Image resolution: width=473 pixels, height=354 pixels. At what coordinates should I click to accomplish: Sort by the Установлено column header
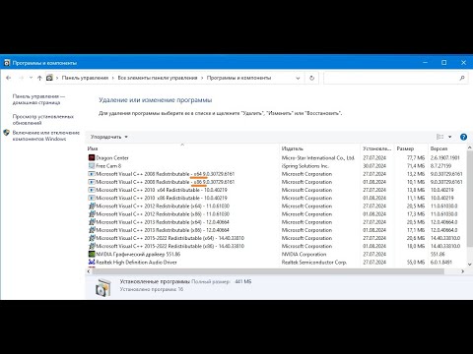pyautogui.click(x=377, y=148)
